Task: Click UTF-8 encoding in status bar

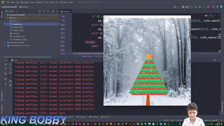Action: click(x=179, y=120)
